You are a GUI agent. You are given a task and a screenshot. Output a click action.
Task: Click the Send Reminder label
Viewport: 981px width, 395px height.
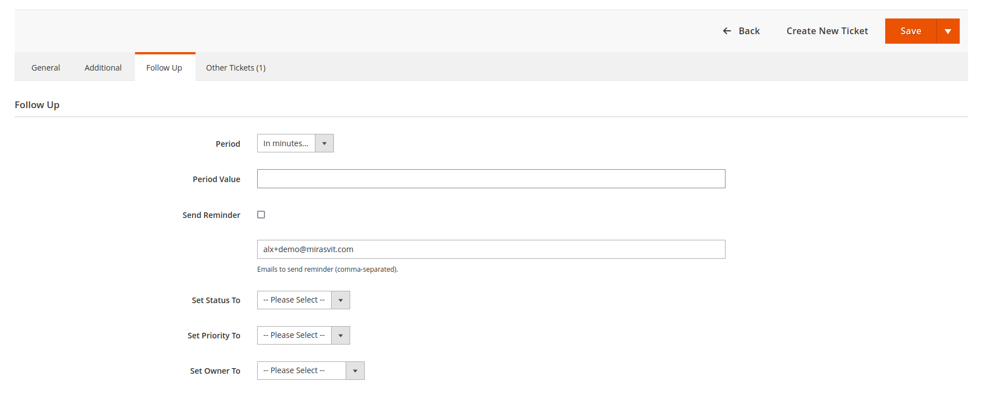pos(211,215)
